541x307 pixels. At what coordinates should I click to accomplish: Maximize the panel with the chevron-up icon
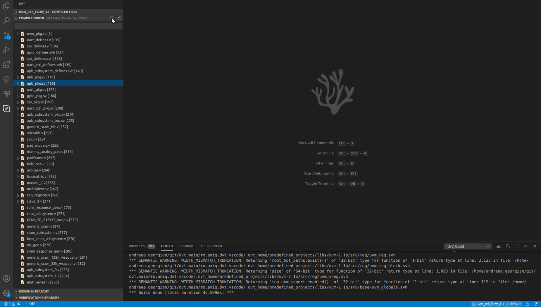[x=526, y=246]
